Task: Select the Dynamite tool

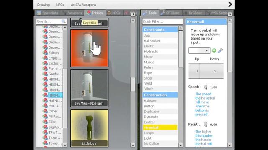Action: 160,117
